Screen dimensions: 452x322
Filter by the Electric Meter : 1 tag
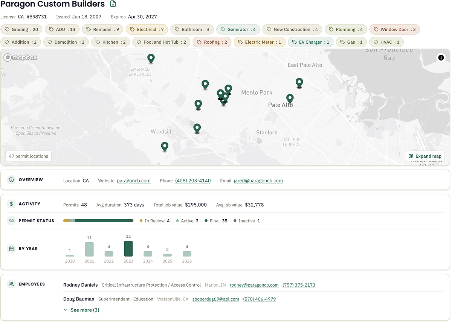(260, 42)
